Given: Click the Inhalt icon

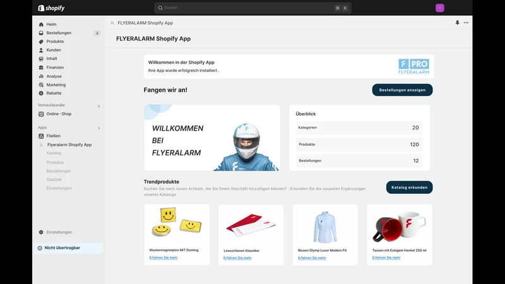Looking at the screenshot, I should pyautogui.click(x=41, y=59).
